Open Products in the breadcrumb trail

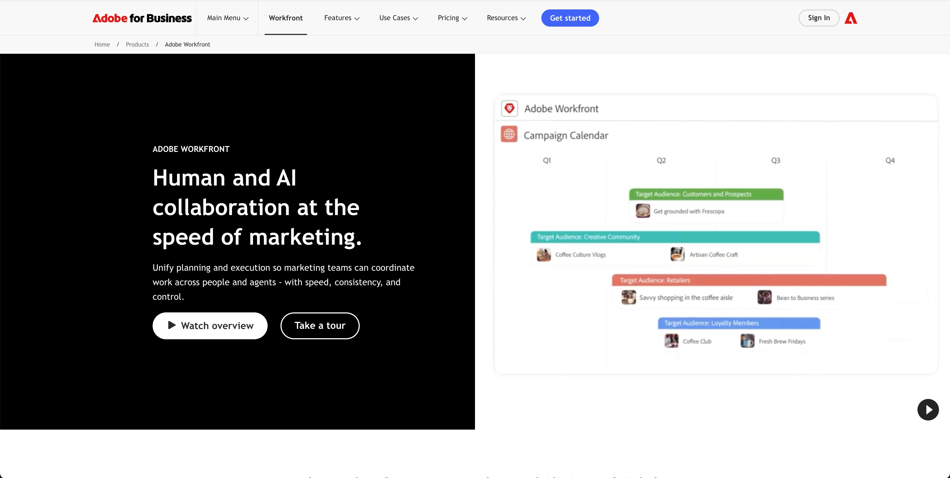click(137, 45)
